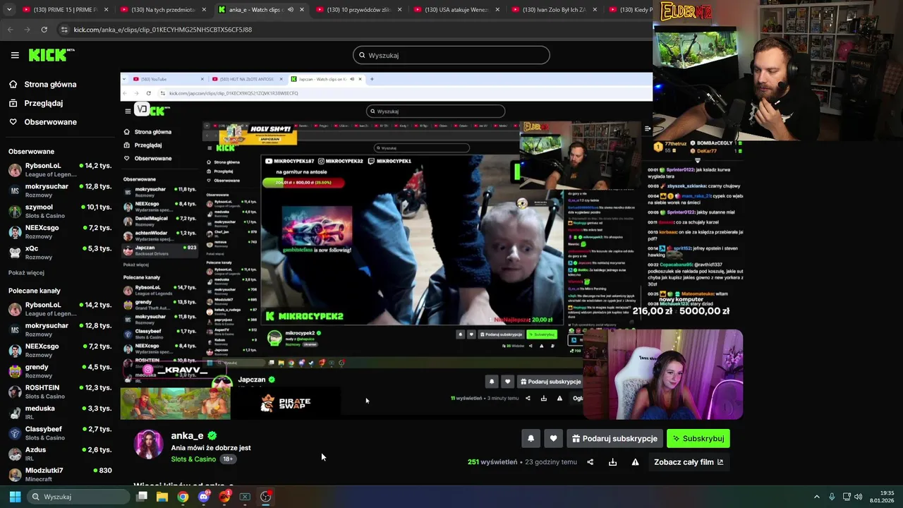The height and width of the screenshot is (508, 903).
Task: Switch to the 10 przywódców tab
Action: click(358, 10)
